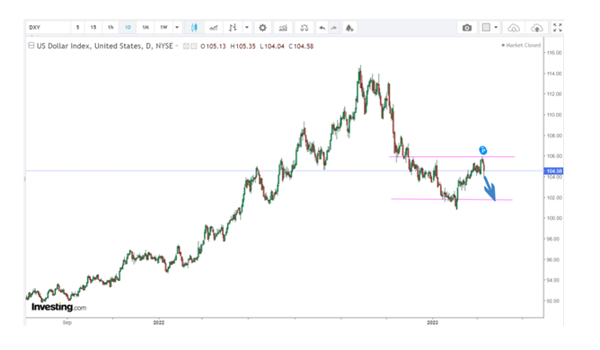This screenshot has width=600, height=350.
Task: Click the Investing.com logo
Action: pos(59,307)
